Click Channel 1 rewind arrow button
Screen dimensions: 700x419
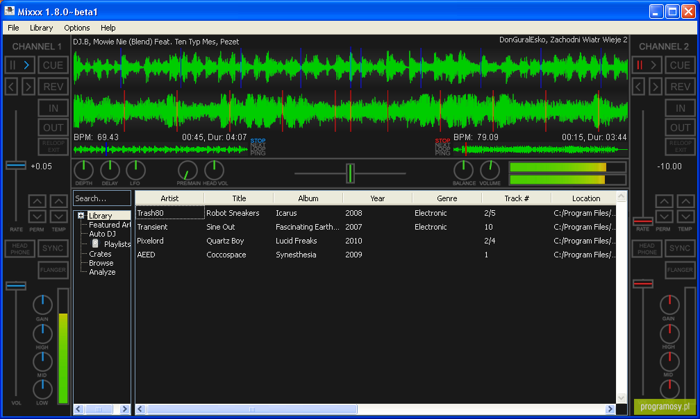pyautogui.click(x=12, y=87)
